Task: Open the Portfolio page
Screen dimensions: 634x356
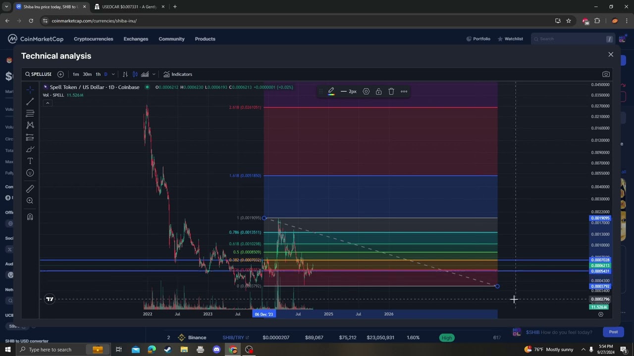Action: coord(478,39)
